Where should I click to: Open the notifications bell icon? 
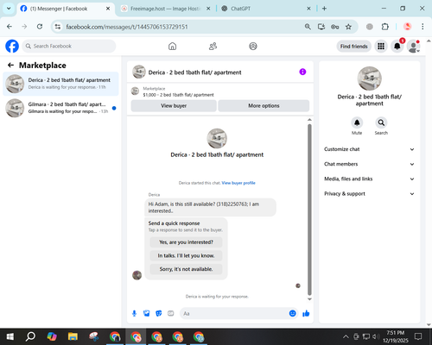pyautogui.click(x=397, y=46)
